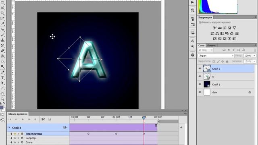Select the Line shape tool
This screenshot has height=145, width=258.
2,88
